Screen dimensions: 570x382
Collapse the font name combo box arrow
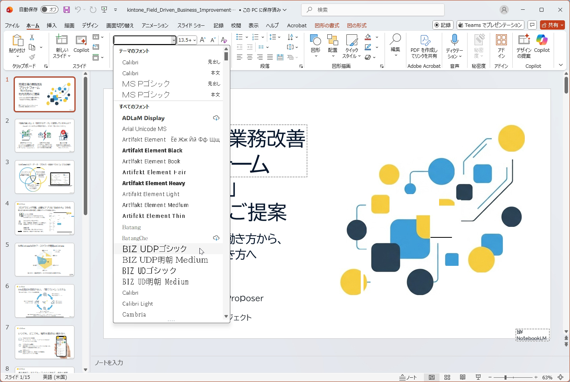coord(174,40)
